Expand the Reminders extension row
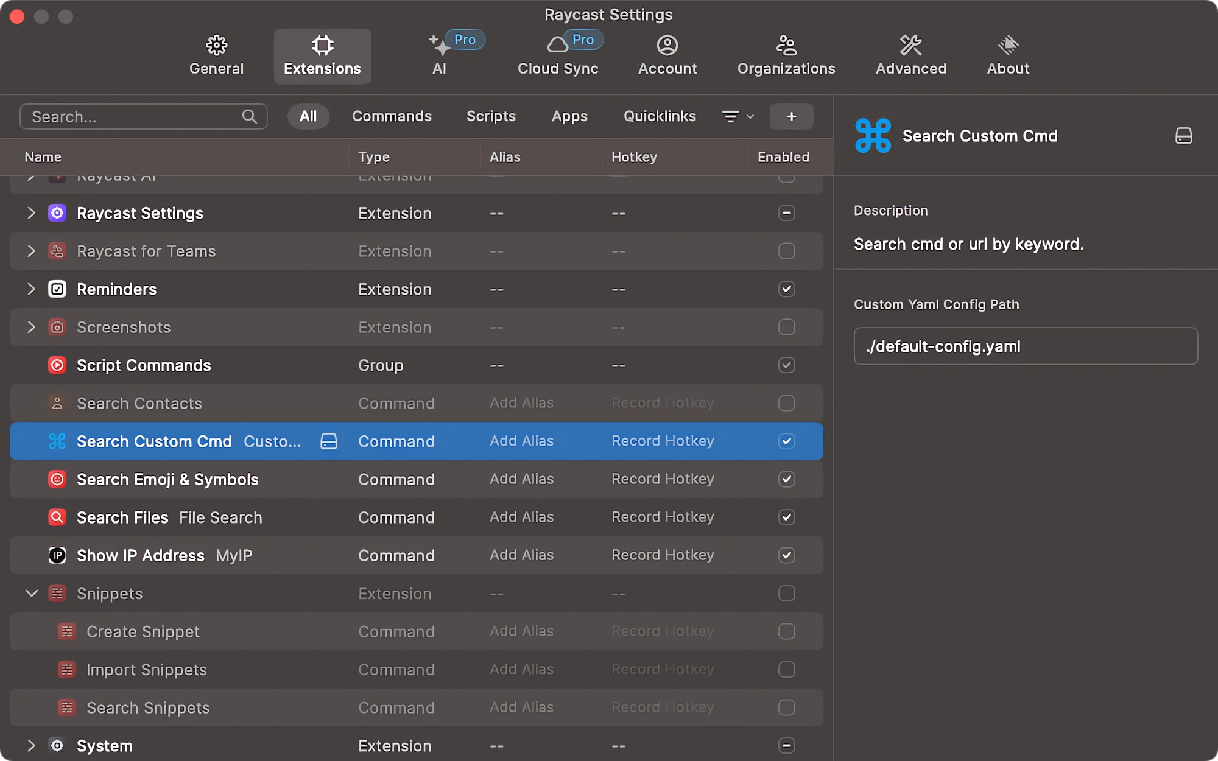The width and height of the screenshot is (1218, 761). coord(32,289)
